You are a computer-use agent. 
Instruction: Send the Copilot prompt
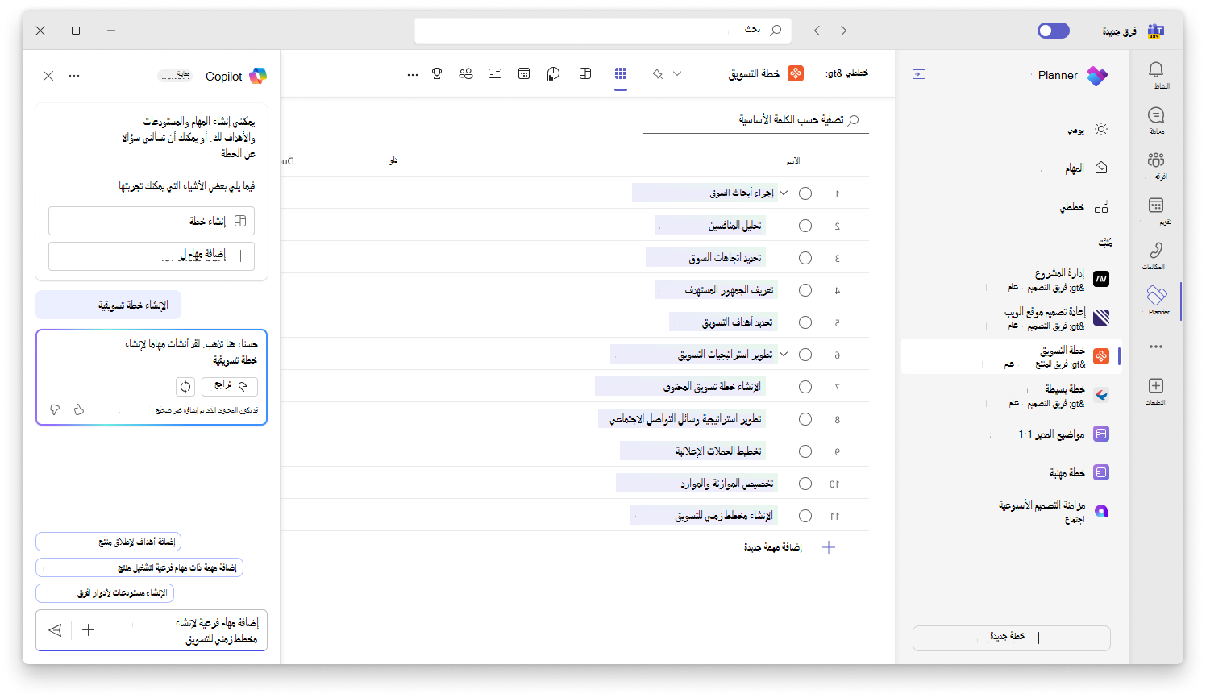[x=55, y=630]
